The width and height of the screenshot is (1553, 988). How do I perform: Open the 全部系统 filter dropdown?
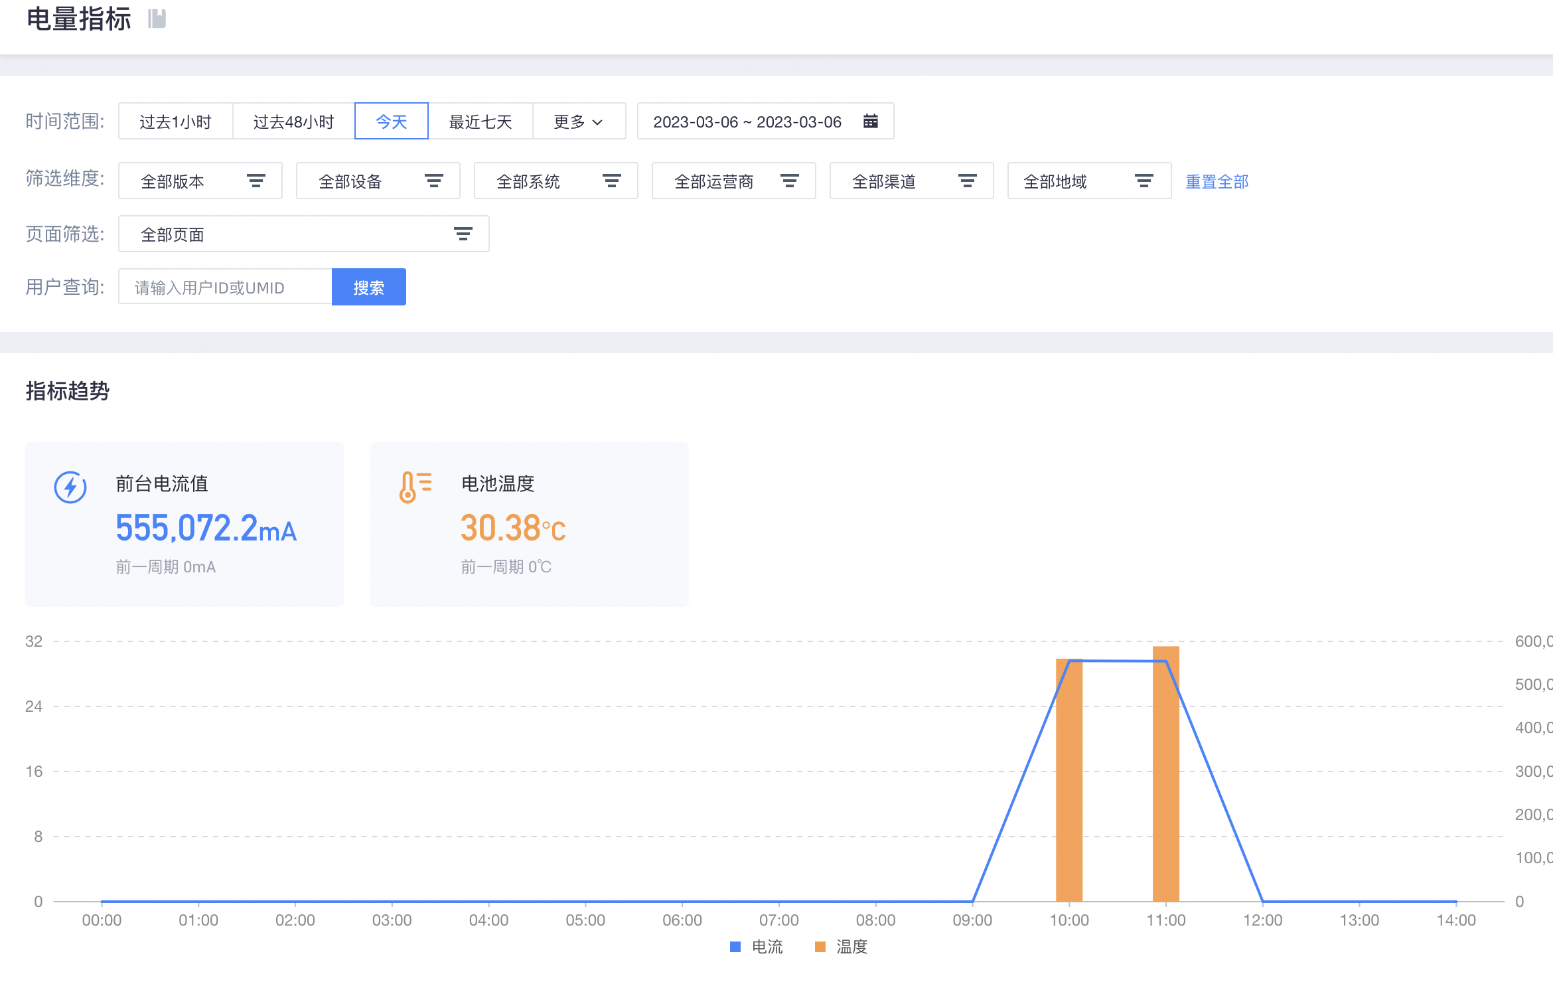pyautogui.click(x=556, y=181)
